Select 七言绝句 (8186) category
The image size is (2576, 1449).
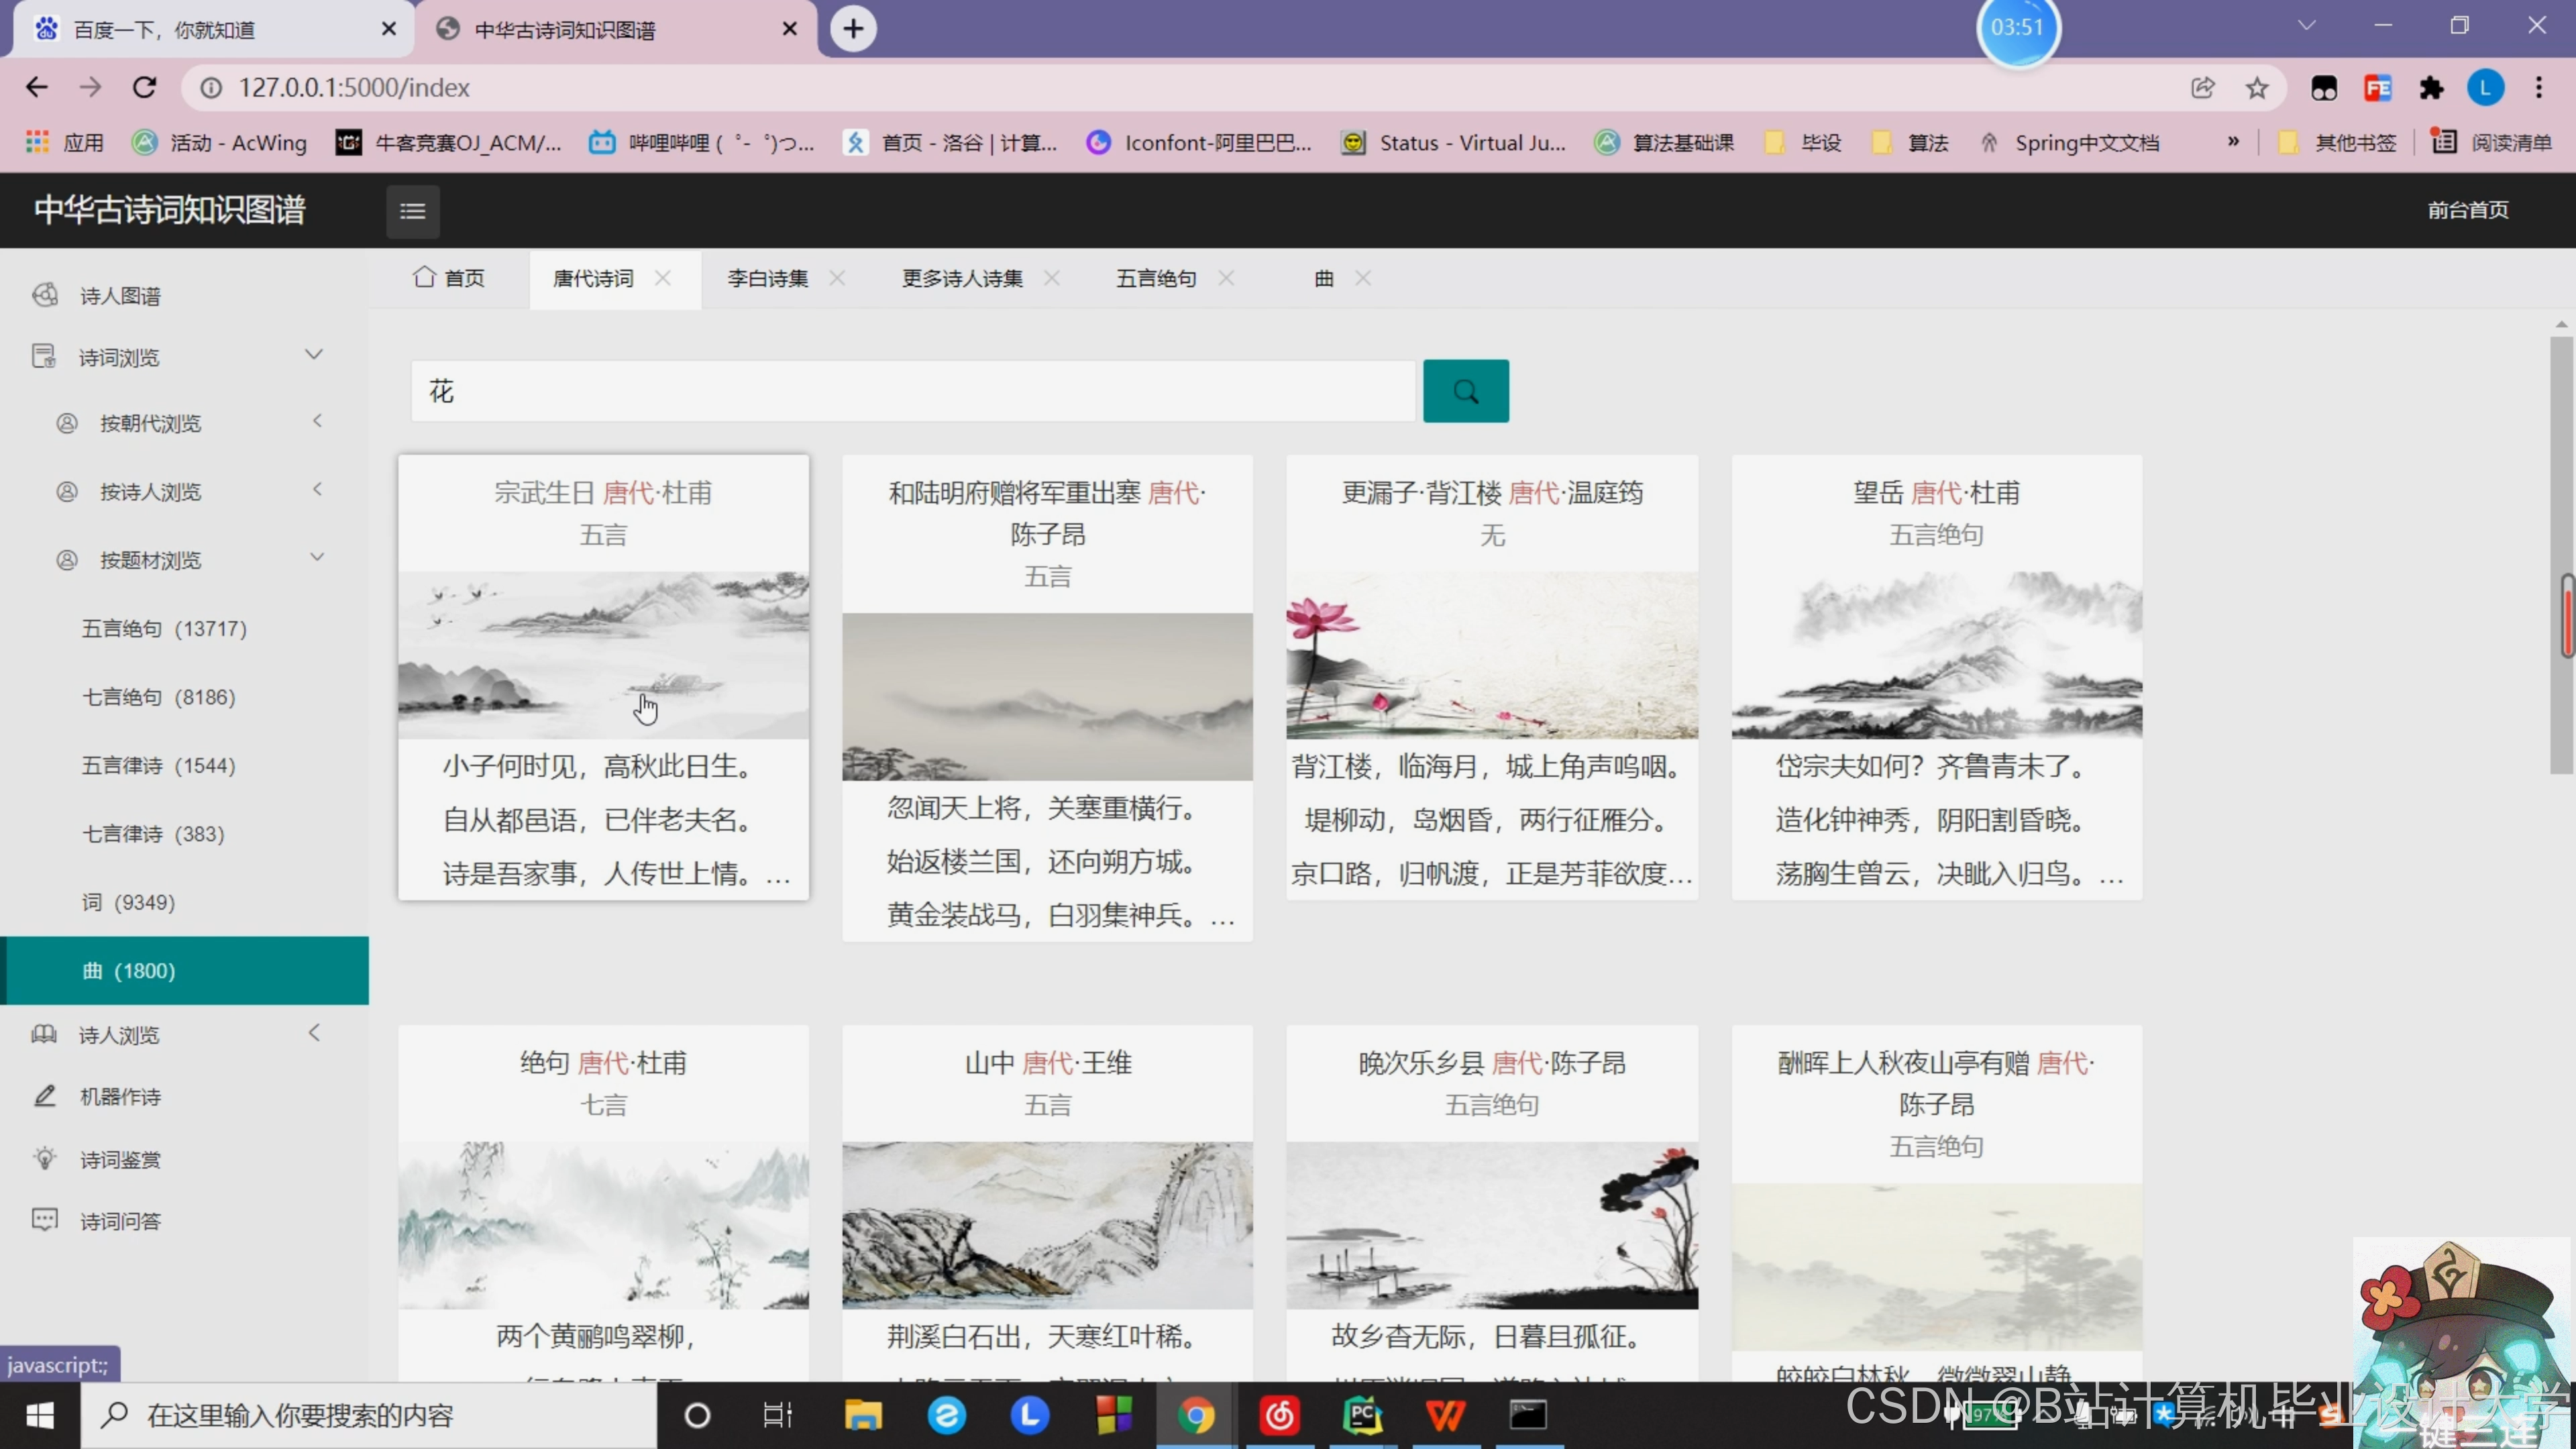pyautogui.click(x=158, y=697)
